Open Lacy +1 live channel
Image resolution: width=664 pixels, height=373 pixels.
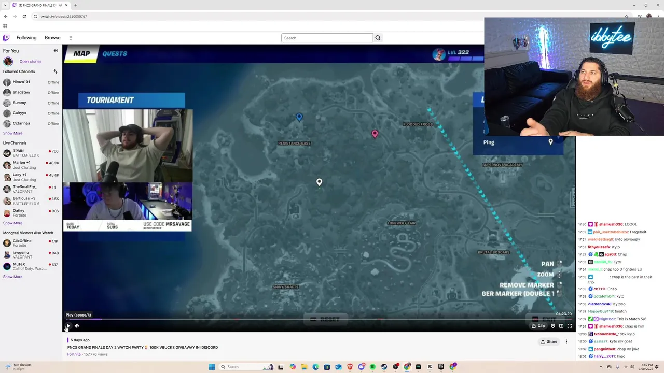pos(31,177)
